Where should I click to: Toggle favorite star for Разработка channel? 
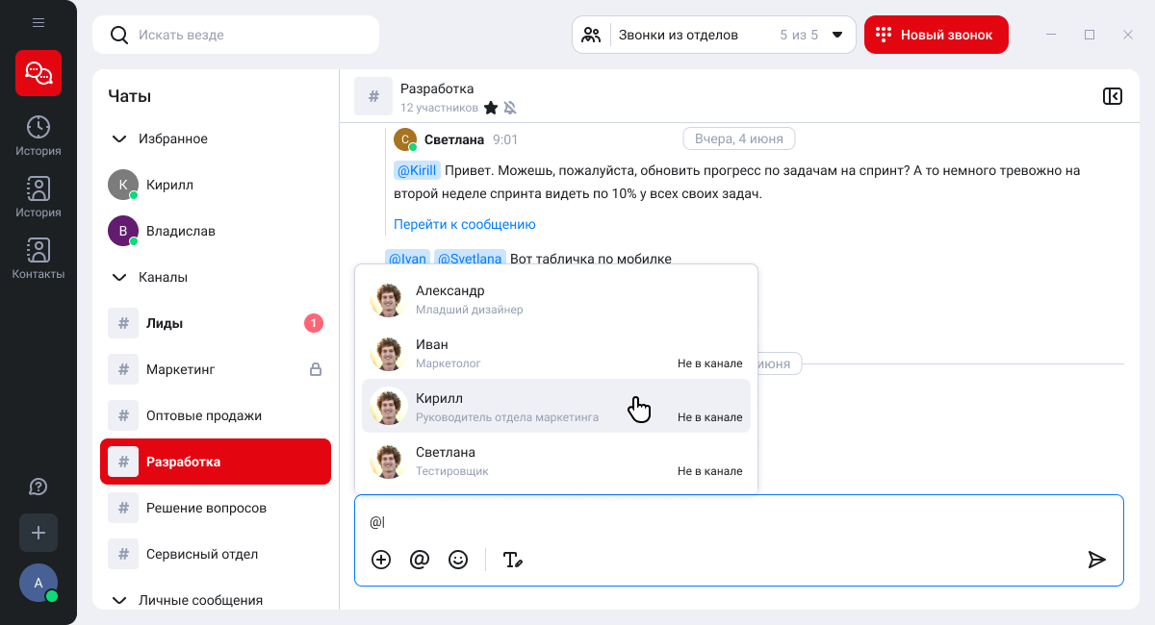[491, 108]
